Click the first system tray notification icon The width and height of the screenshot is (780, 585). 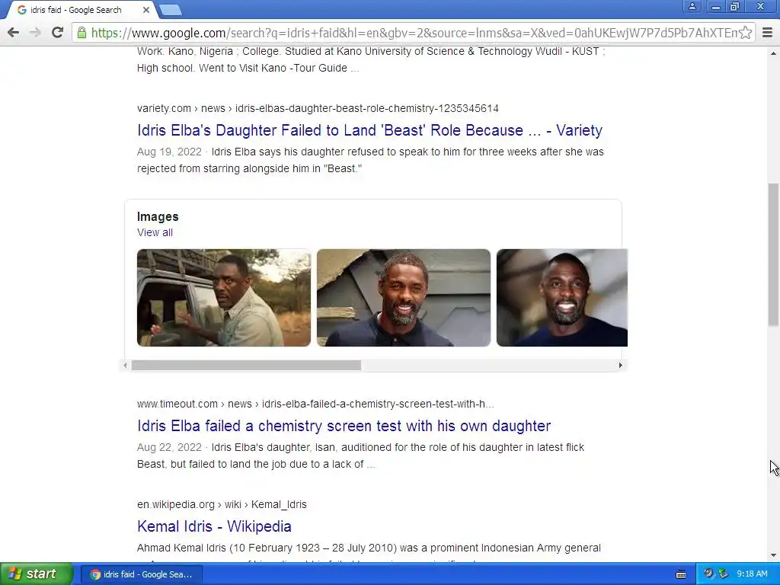click(x=708, y=574)
